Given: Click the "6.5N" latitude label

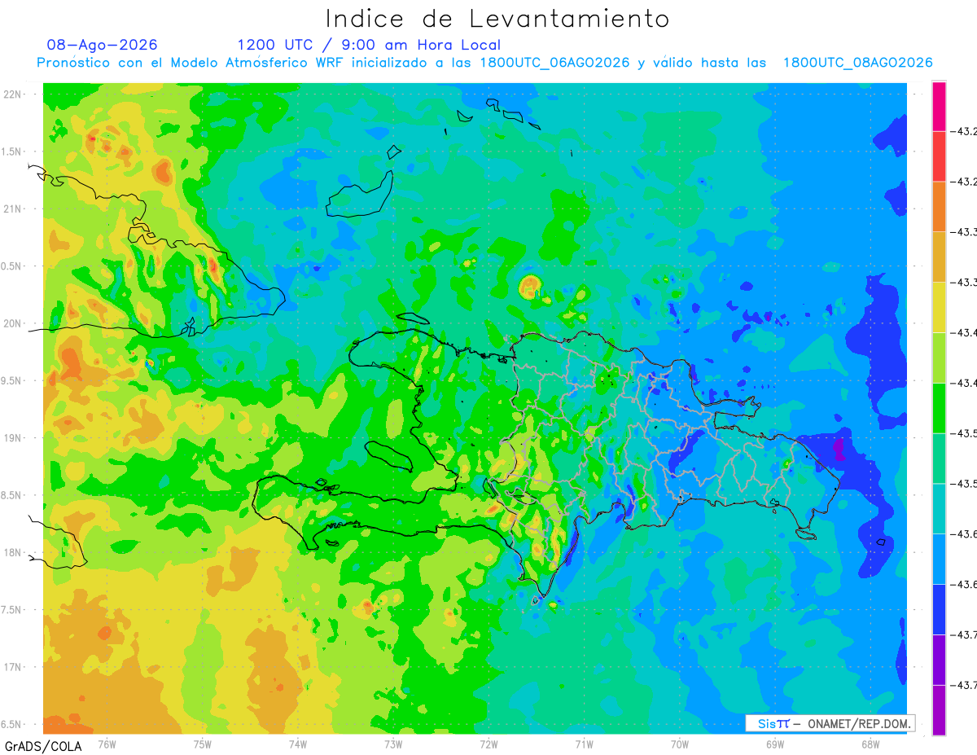Looking at the screenshot, I should point(12,724).
